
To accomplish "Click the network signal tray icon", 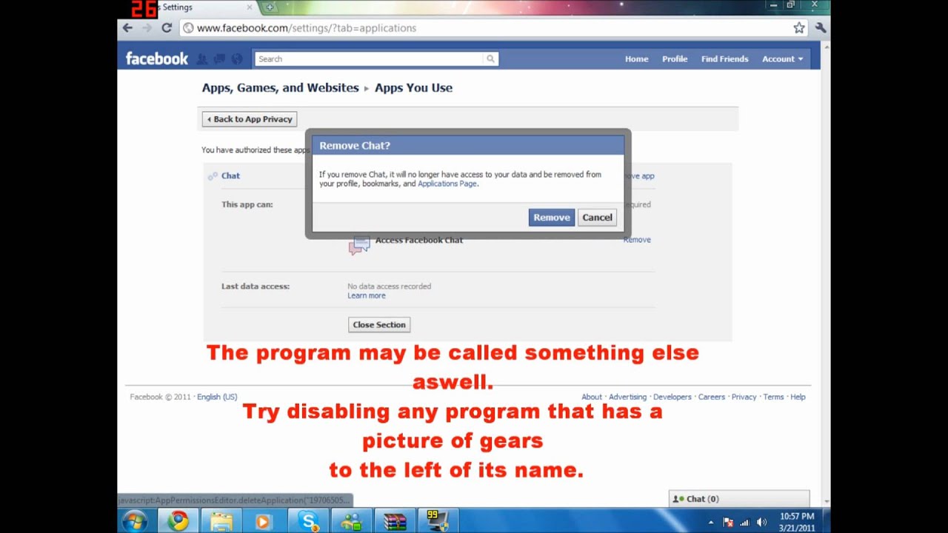I will pyautogui.click(x=744, y=522).
